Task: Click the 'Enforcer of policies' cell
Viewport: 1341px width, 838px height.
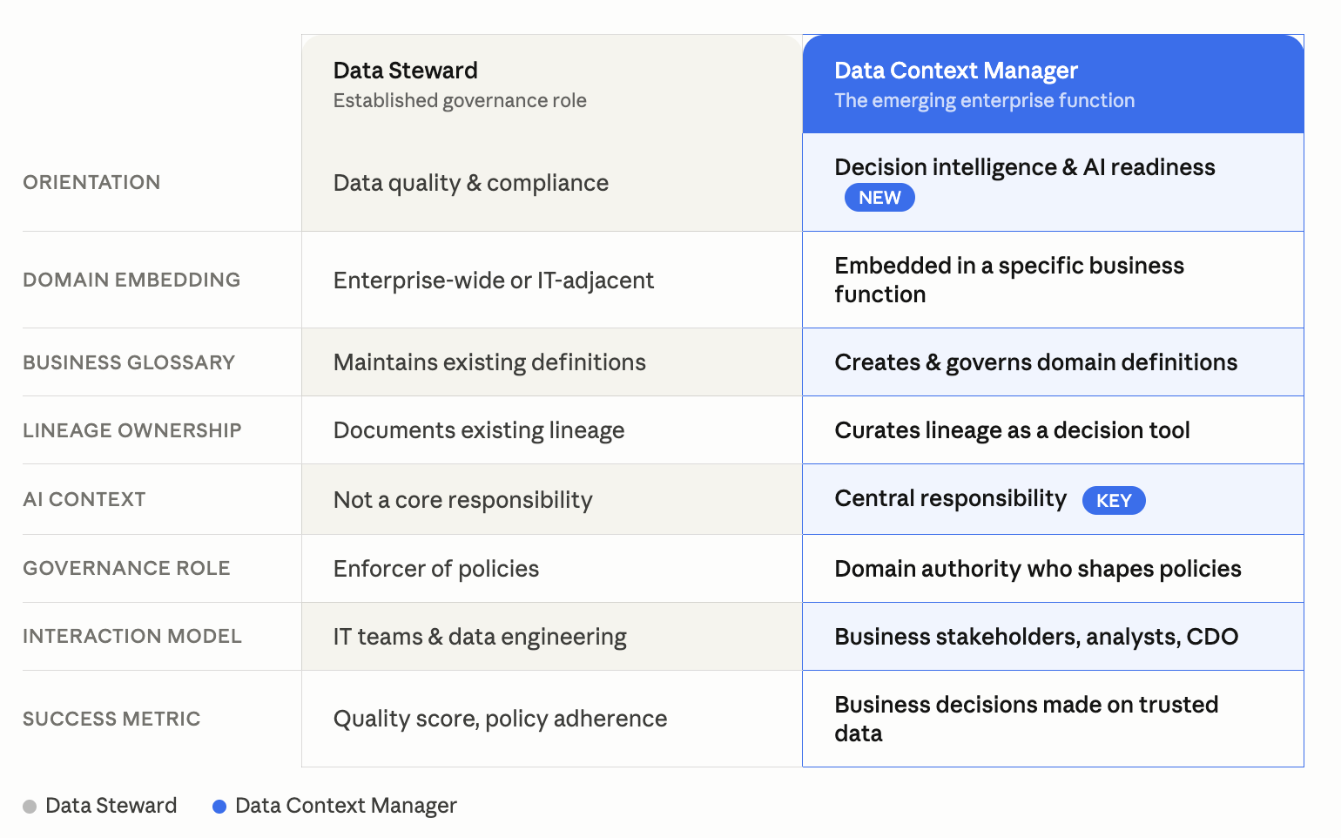Action: [x=436, y=570]
